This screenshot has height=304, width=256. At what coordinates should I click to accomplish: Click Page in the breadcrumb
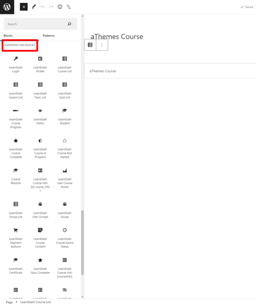coord(9,302)
